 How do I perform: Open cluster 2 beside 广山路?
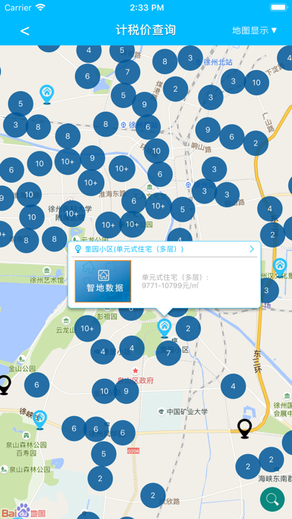tap(256, 143)
